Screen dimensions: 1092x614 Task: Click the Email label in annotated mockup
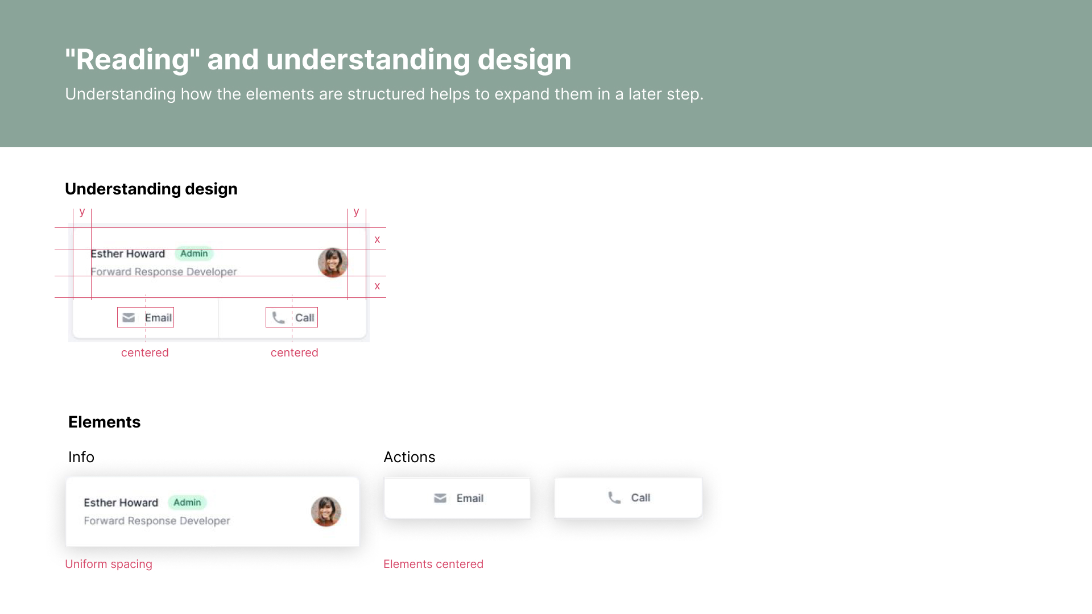158,318
